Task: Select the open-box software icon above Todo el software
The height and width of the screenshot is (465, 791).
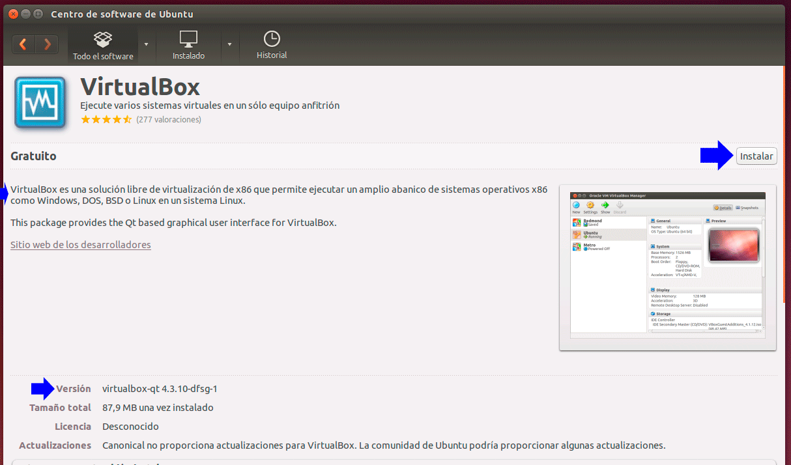Action: tap(102, 38)
